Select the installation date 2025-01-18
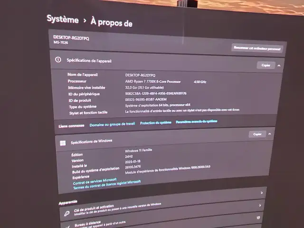The width and height of the screenshot is (304, 228). point(133,161)
